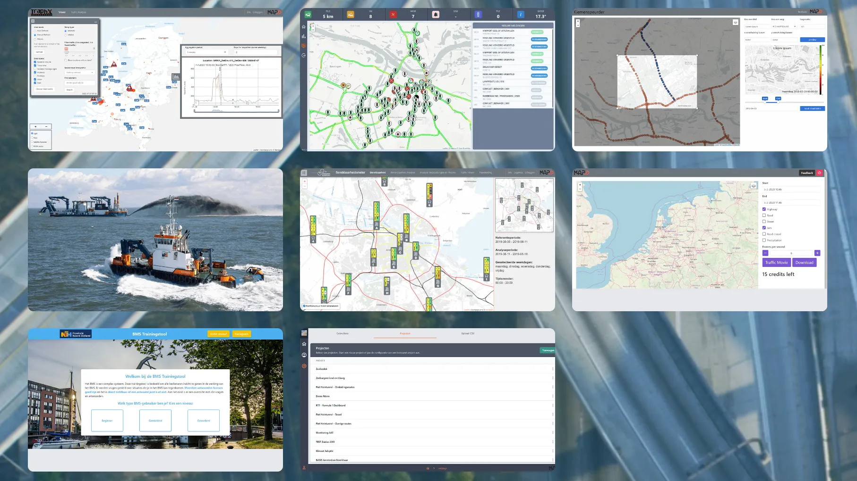Uncheck the Highway checkbox
The image size is (857, 481).
(764, 209)
